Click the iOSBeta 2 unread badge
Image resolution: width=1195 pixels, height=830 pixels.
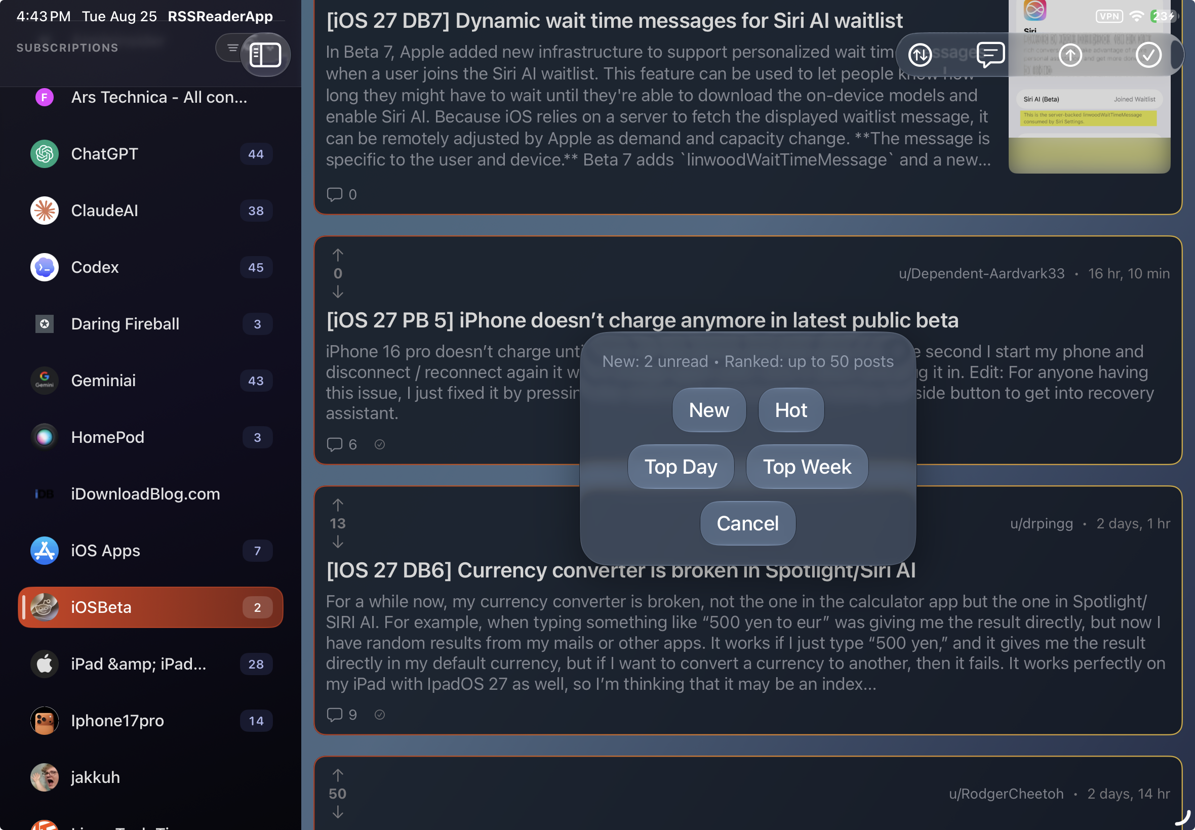(x=257, y=607)
